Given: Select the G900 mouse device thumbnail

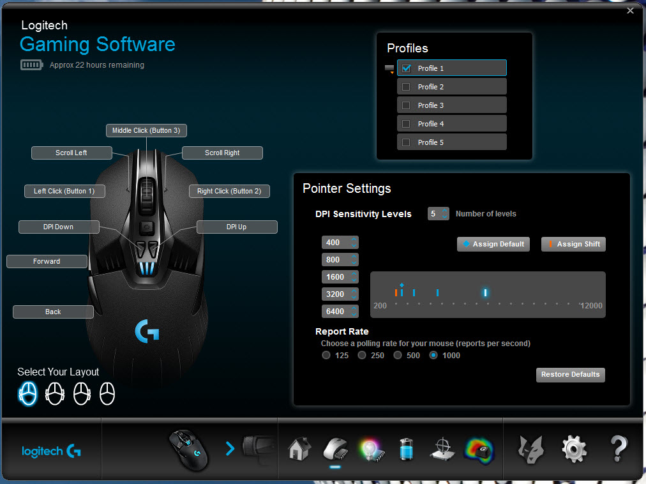Looking at the screenshot, I should [189, 450].
